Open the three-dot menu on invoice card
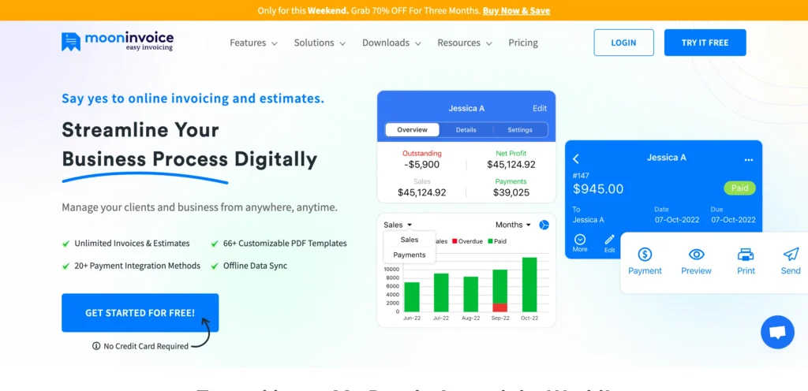This screenshot has width=808, height=391. click(749, 160)
